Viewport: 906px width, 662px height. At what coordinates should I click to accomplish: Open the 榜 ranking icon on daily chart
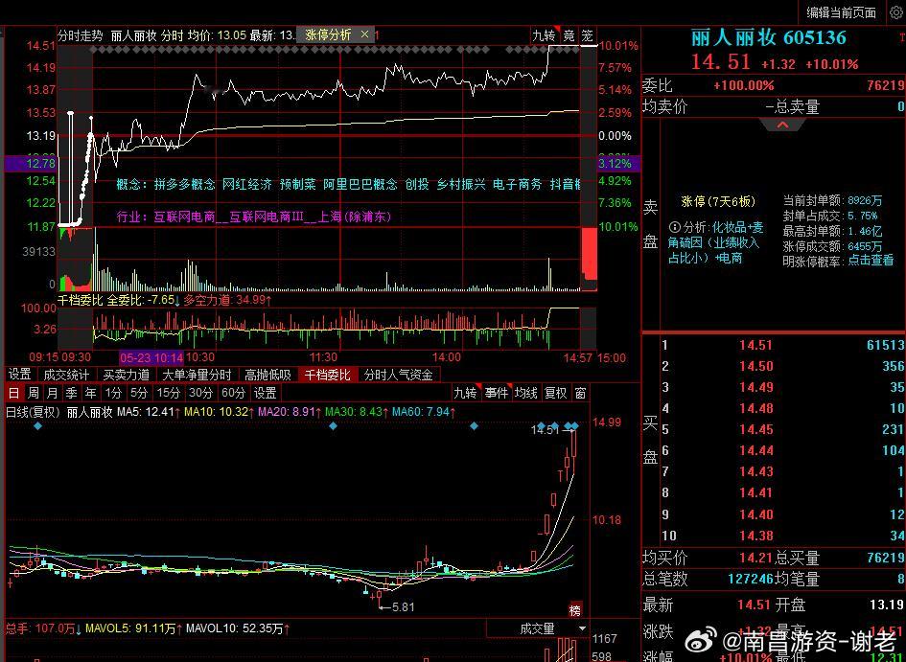click(x=575, y=609)
